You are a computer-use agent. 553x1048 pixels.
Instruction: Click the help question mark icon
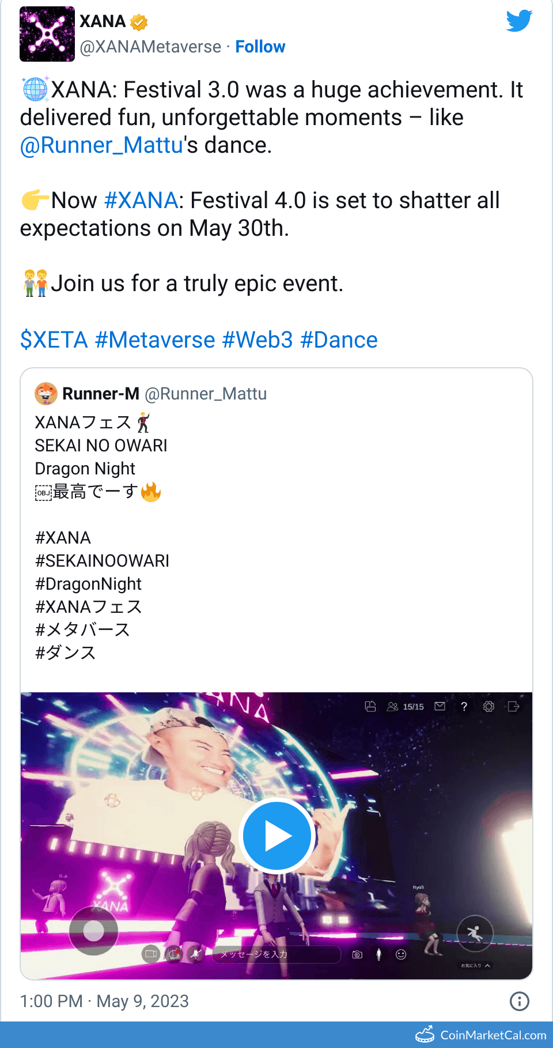[x=464, y=706]
